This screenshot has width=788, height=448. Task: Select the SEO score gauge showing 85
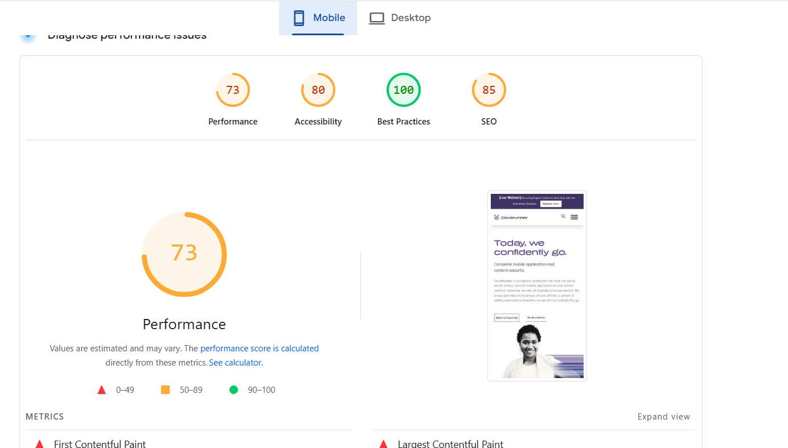(489, 90)
